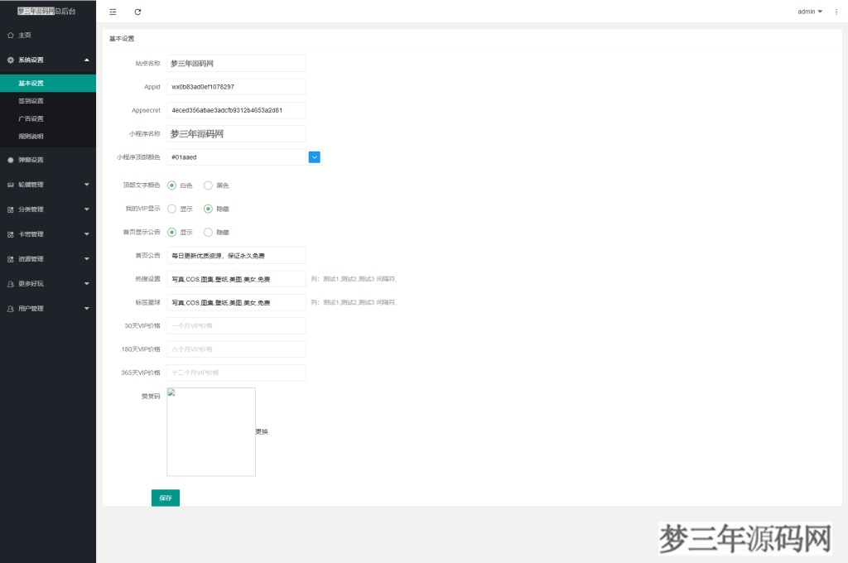Click the 主页 home icon in sidebar

(x=12, y=35)
